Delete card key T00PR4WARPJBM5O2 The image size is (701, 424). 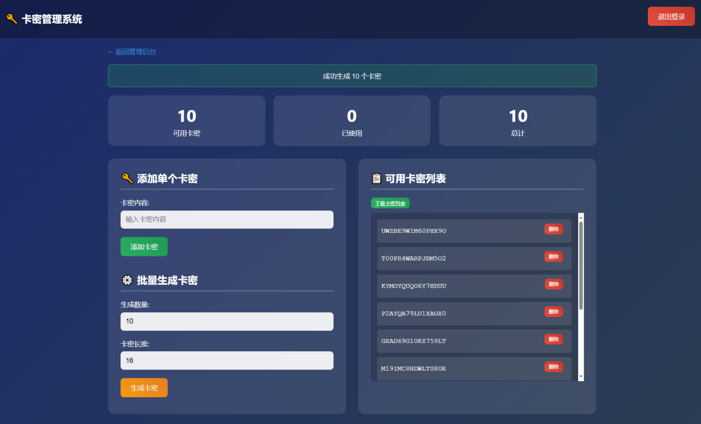click(554, 257)
